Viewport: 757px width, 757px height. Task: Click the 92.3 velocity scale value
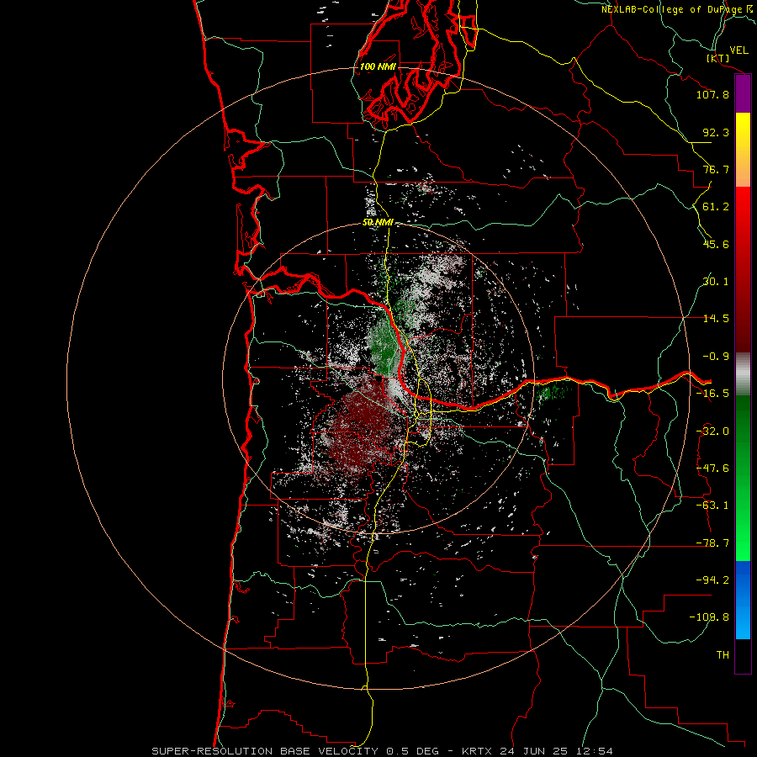coord(716,132)
